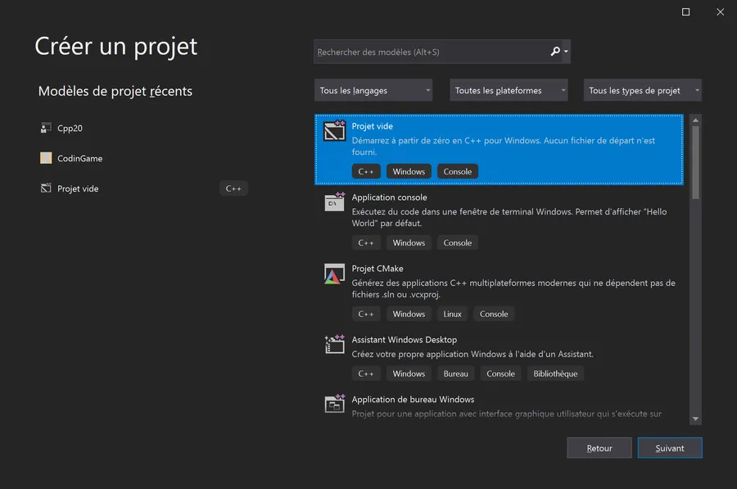737x489 pixels.
Task: Click C++ tag under Application console
Action: click(x=366, y=242)
